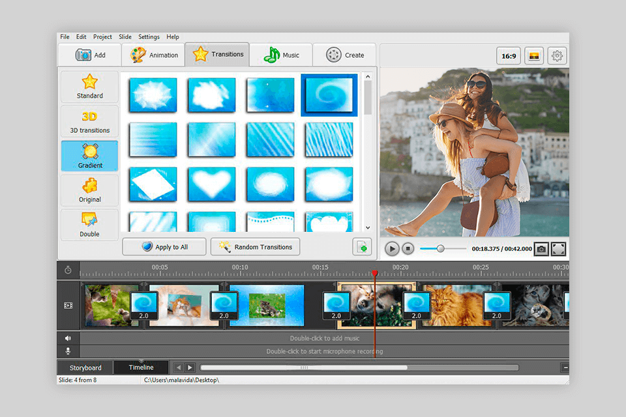Select the transition icon before the orange cat slide
The width and height of the screenshot is (626, 417).
click(x=417, y=306)
